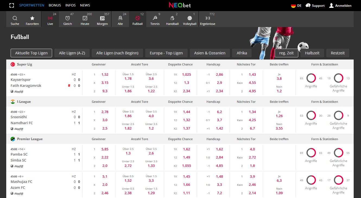Switch to Afrika tab
The height and width of the screenshot is (198, 361).
point(242,53)
